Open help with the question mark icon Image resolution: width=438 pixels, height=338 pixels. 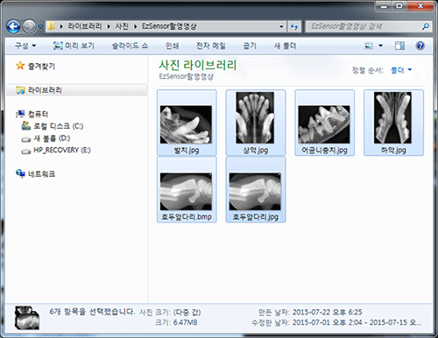point(420,46)
